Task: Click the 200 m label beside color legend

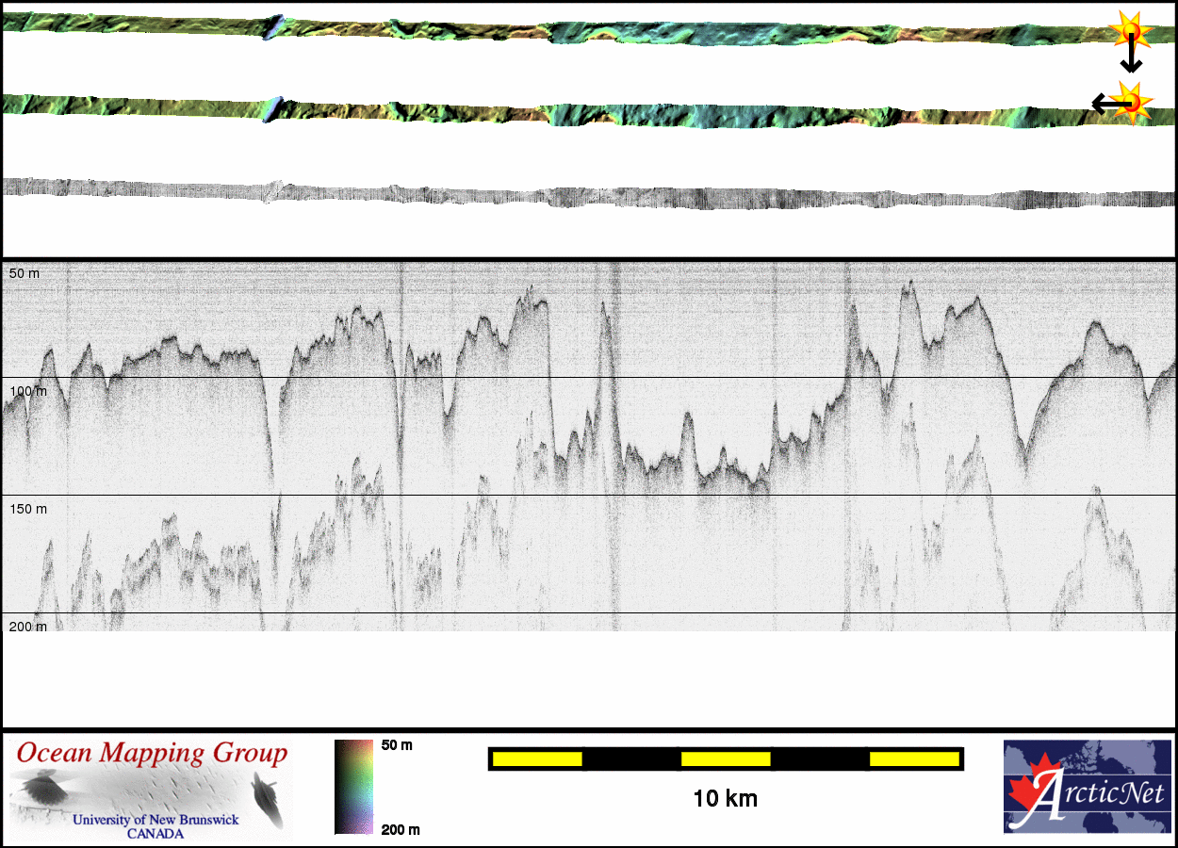Action: [400, 830]
